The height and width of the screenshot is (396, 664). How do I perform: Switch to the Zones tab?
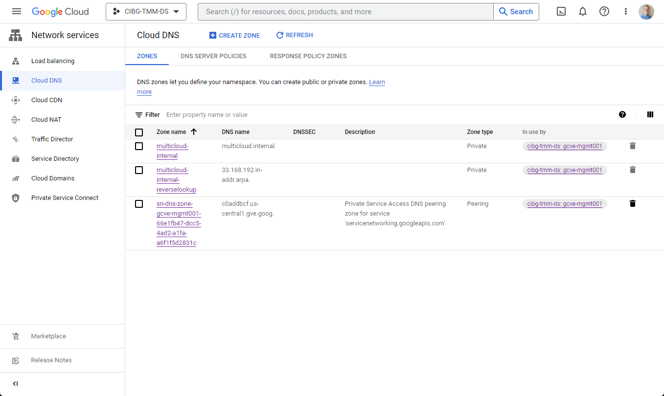coord(147,56)
